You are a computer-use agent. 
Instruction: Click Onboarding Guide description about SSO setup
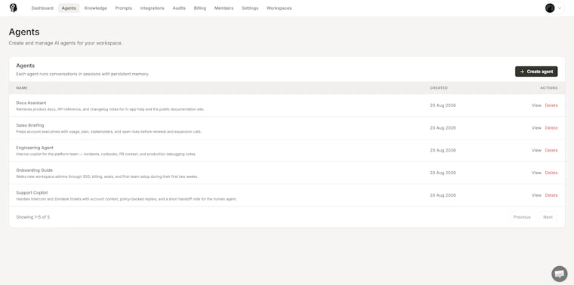[x=107, y=176]
